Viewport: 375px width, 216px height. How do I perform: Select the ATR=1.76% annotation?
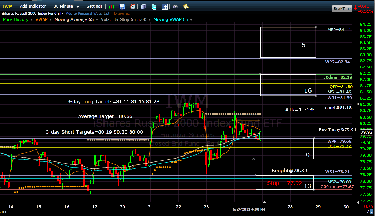tap(300, 110)
